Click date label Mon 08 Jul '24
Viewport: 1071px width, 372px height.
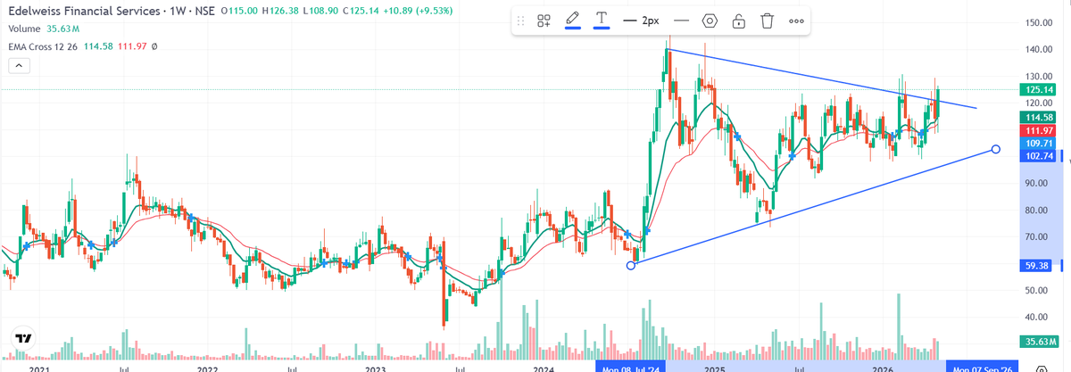pyautogui.click(x=632, y=368)
